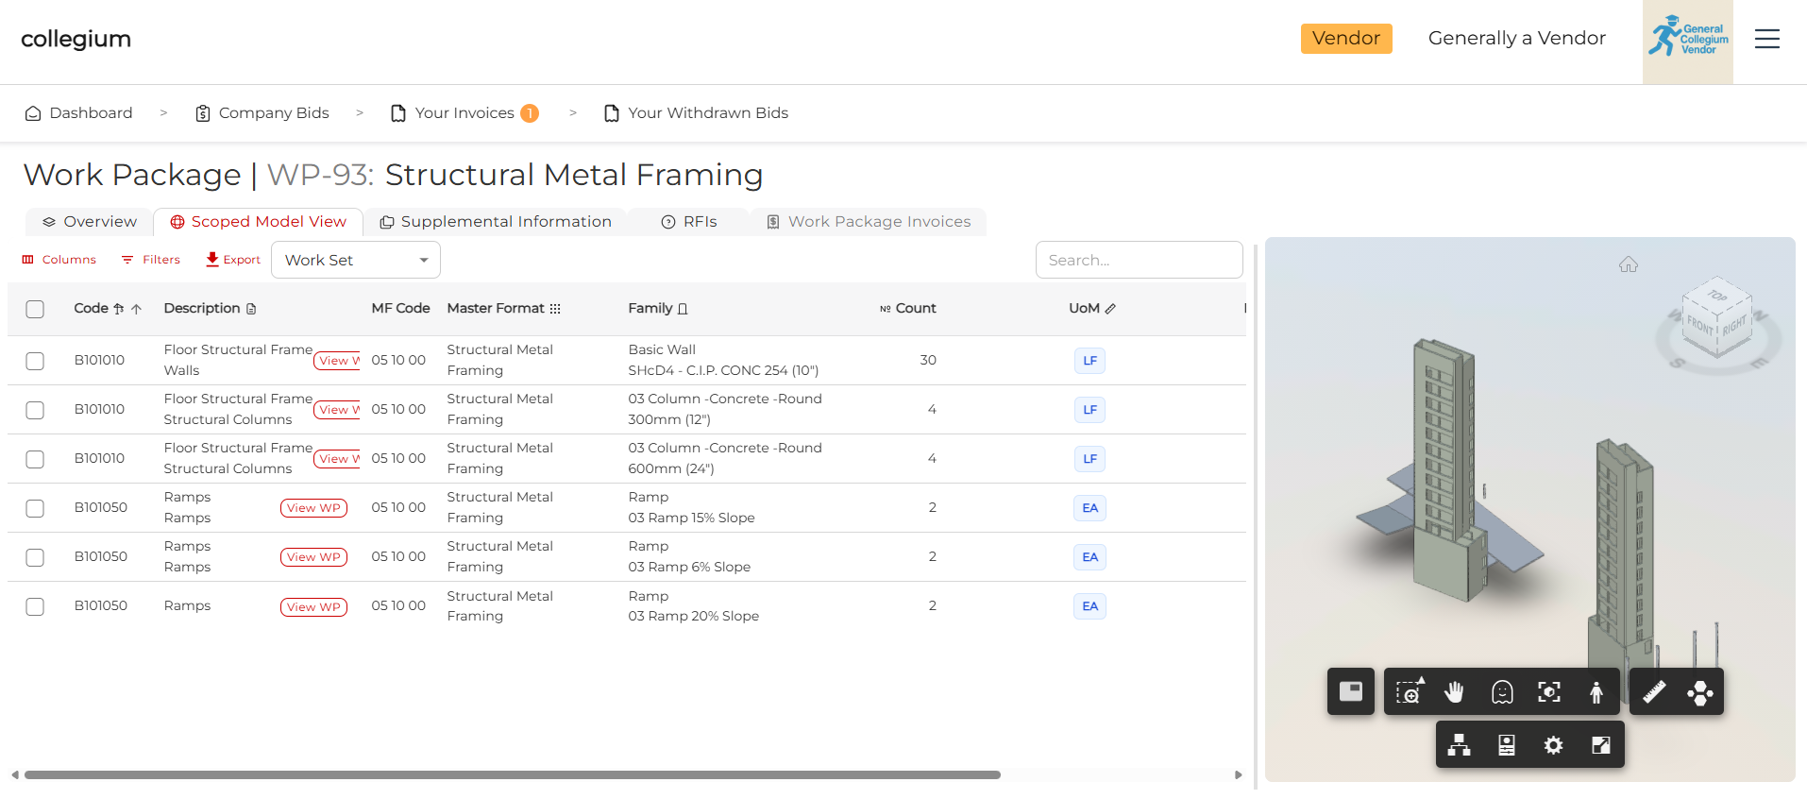Image resolution: width=1807 pixels, height=799 pixels.
Task: Activate the pan hand tool
Action: click(1455, 692)
